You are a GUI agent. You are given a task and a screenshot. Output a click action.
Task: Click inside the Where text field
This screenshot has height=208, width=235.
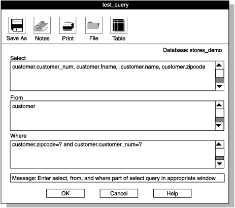click(x=113, y=154)
